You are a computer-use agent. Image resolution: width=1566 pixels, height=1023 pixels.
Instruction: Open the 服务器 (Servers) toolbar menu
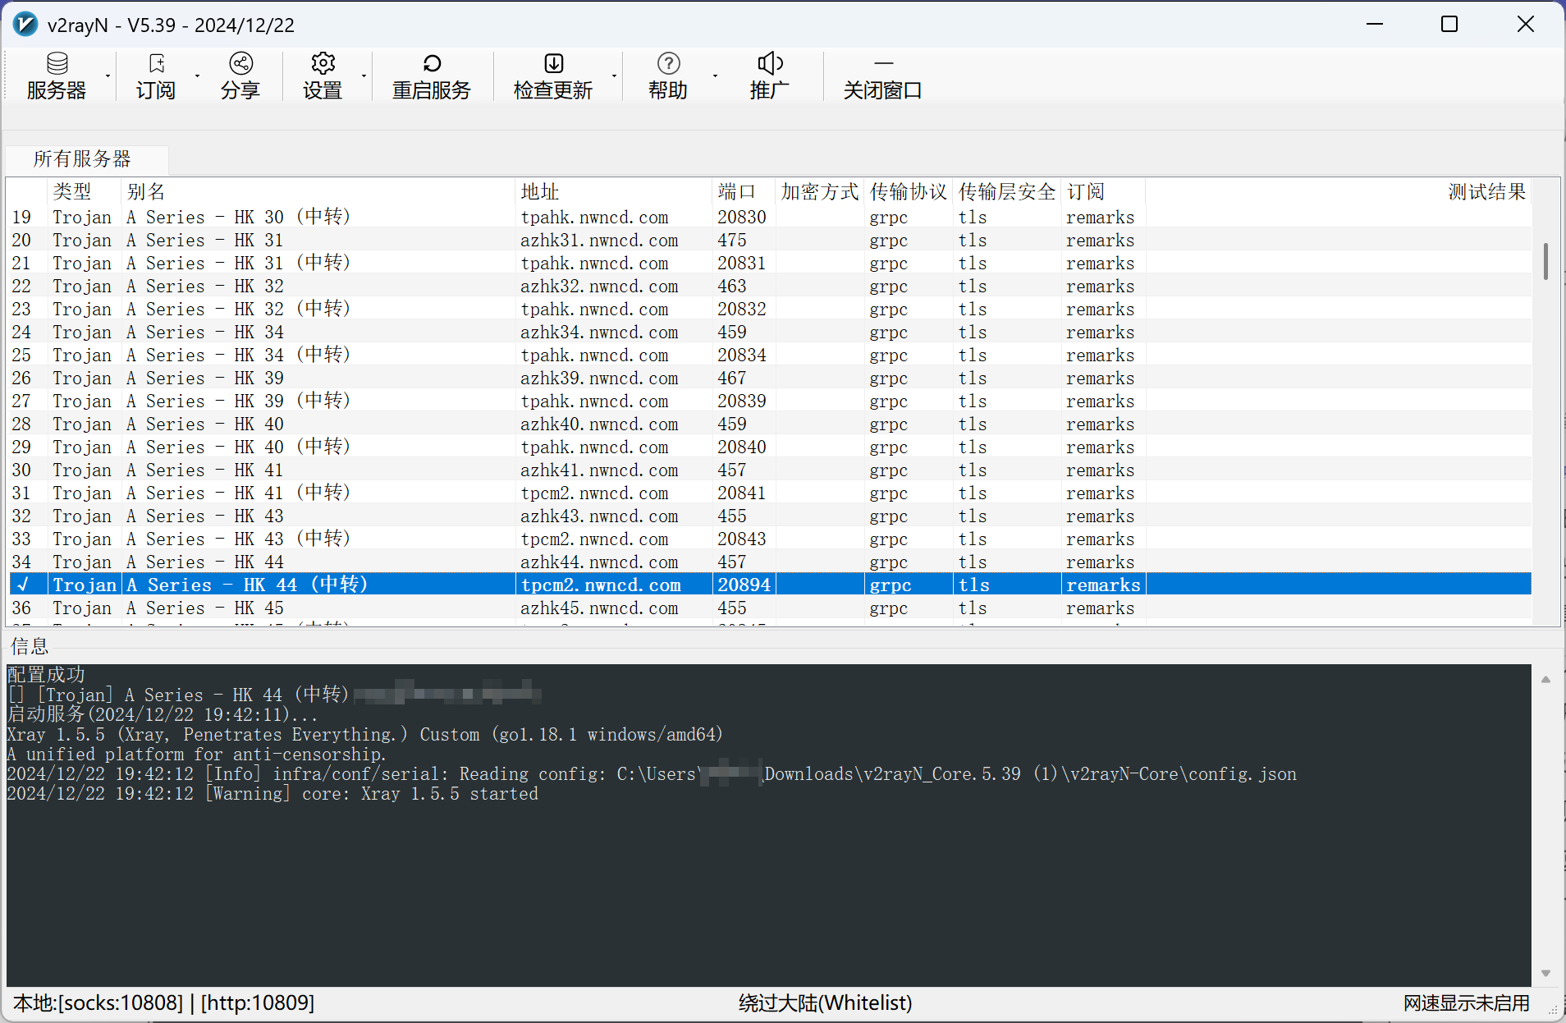pos(57,76)
